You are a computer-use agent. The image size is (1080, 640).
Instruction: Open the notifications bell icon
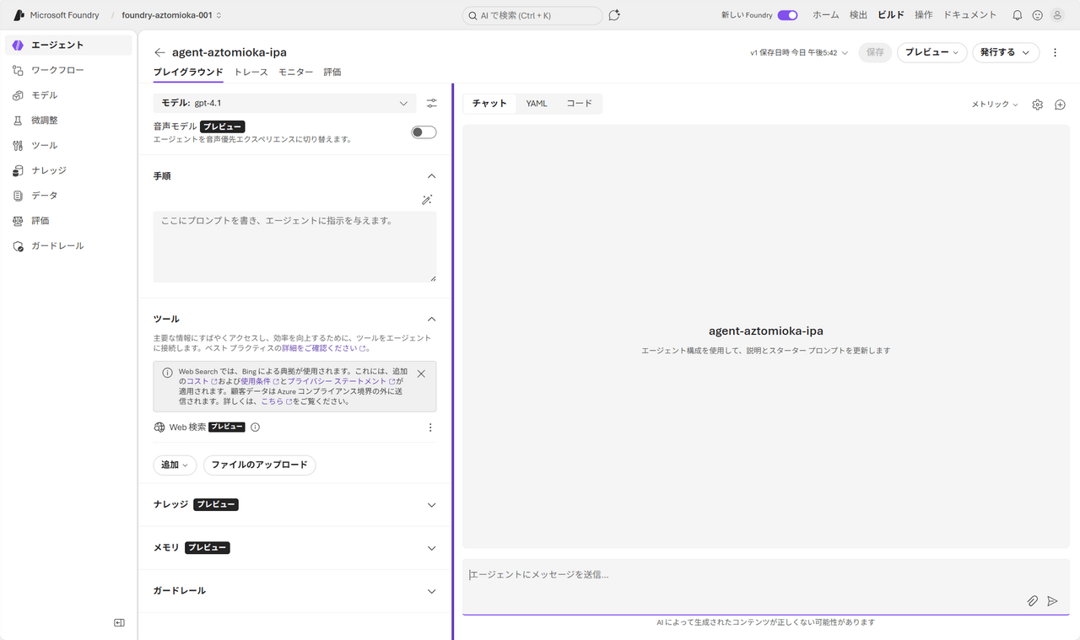[1017, 15]
